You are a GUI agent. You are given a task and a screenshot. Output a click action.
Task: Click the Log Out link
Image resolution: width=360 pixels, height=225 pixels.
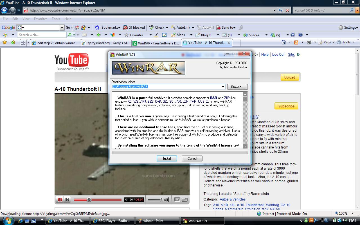coord(278,55)
